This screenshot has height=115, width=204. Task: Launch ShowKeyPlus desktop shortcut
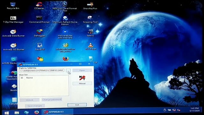90,6
